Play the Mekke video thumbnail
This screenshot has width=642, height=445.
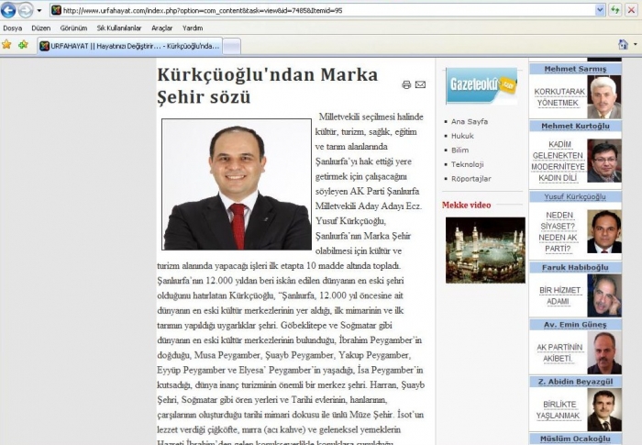[x=484, y=250]
